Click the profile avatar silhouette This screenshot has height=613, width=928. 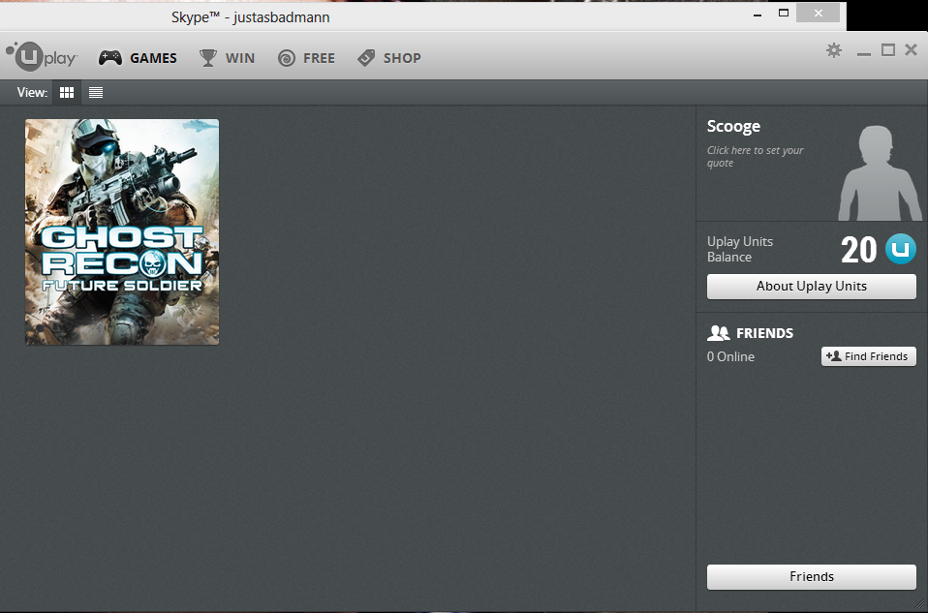pyautogui.click(x=879, y=172)
